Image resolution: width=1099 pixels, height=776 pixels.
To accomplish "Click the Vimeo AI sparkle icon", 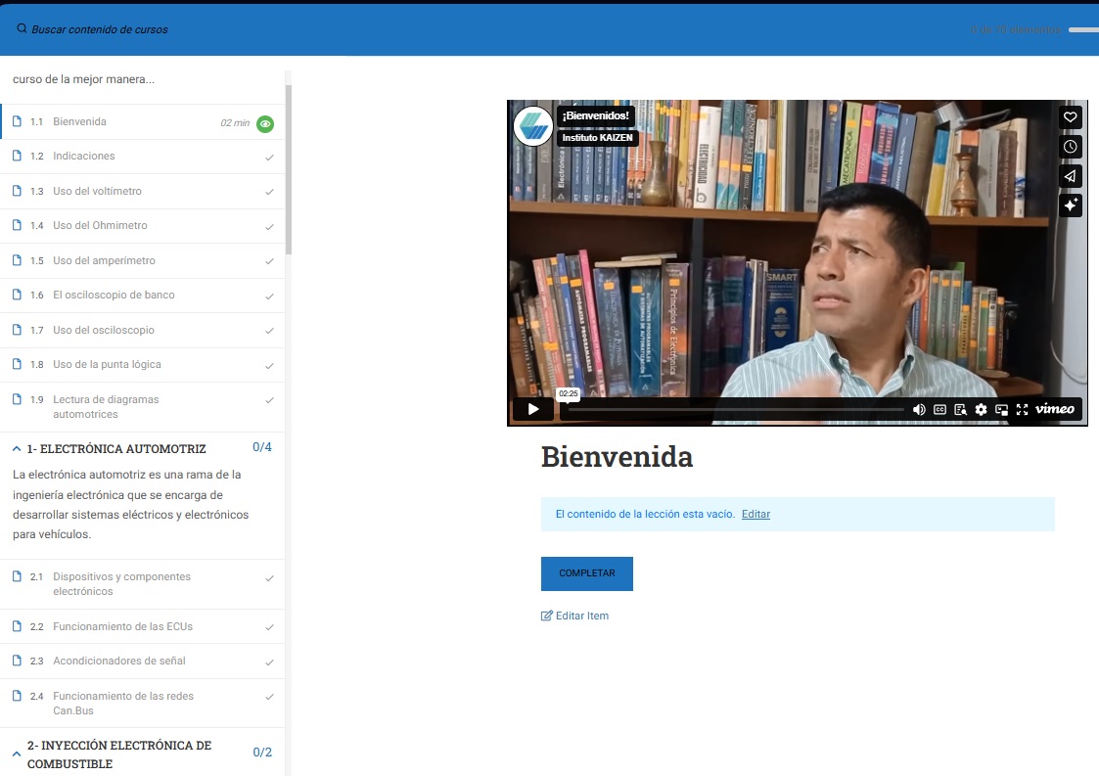I will tap(1071, 205).
